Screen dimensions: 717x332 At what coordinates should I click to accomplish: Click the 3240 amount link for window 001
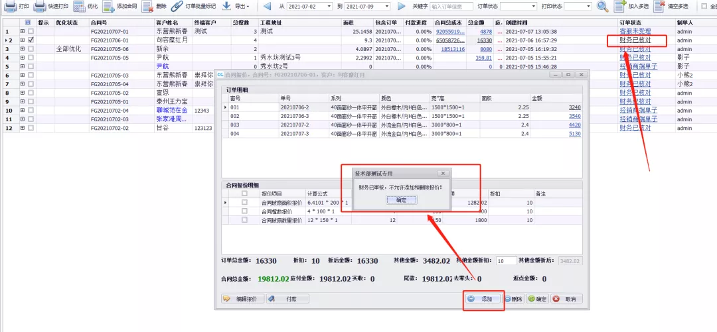574,107
